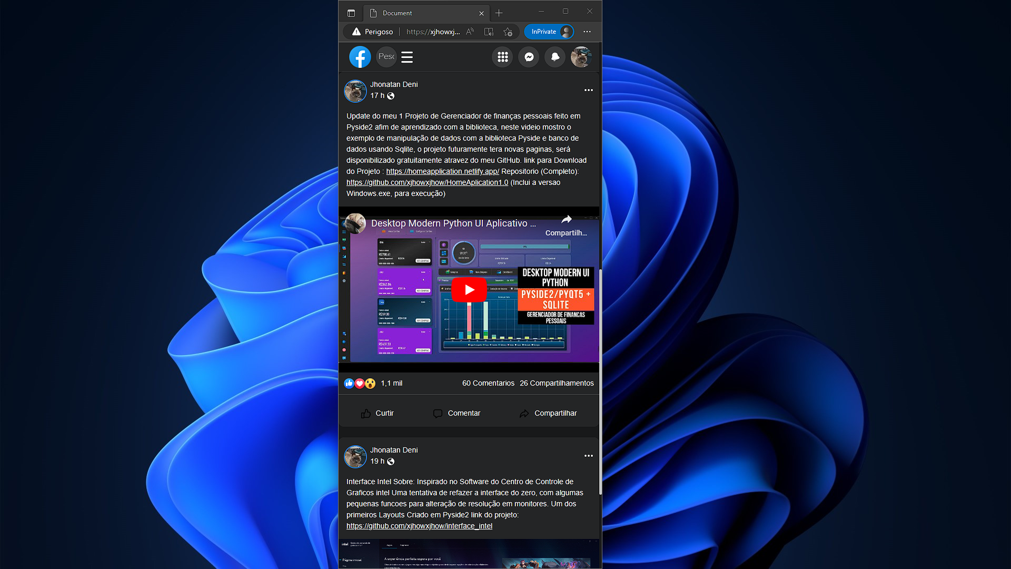Click the Perigoso warning security icon
This screenshot has height=569, width=1011.
(356, 32)
